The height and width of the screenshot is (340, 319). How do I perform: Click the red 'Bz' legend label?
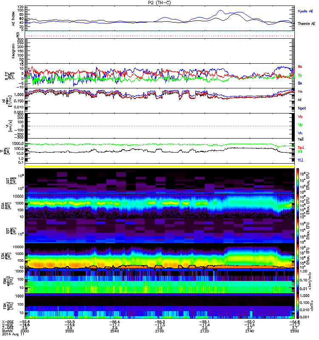(x=300, y=66)
